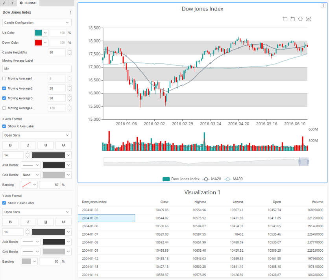Enable the Moving Average1 checkbox

[x=4, y=79]
